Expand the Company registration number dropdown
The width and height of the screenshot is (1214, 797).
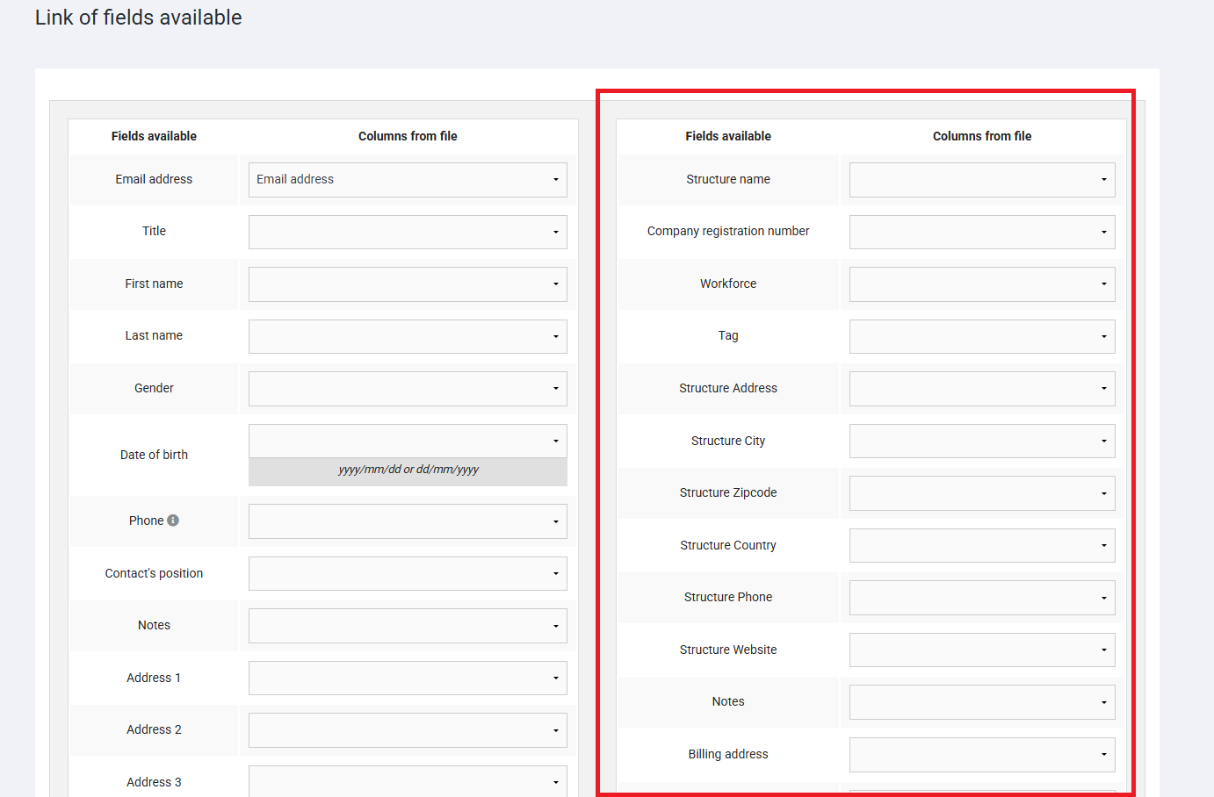tap(981, 232)
